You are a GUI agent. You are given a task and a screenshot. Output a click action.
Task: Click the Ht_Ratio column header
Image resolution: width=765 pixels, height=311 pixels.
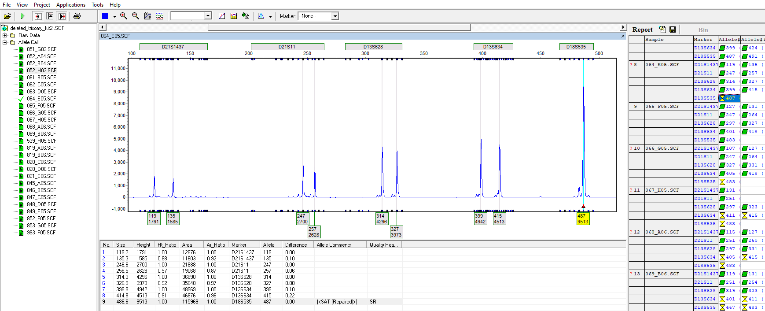coord(167,245)
